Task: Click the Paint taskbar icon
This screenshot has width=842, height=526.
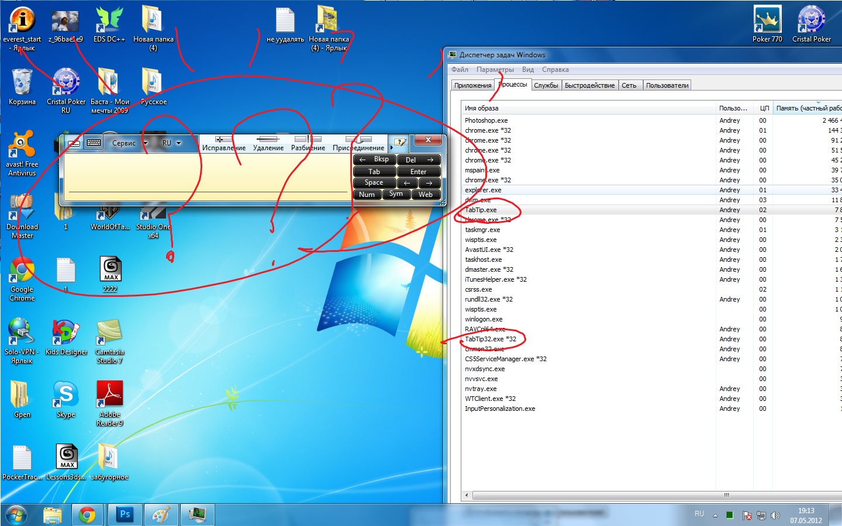Action: click(161, 514)
